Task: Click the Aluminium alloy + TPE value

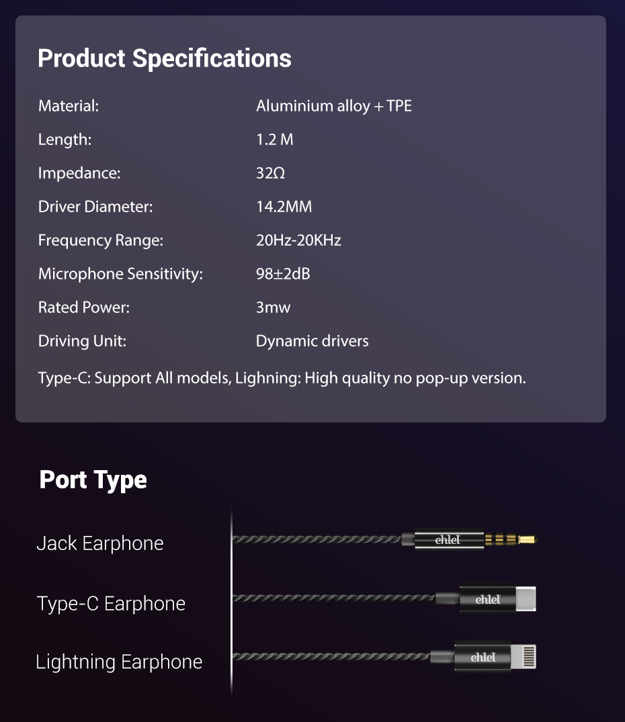Action: pyautogui.click(x=333, y=106)
